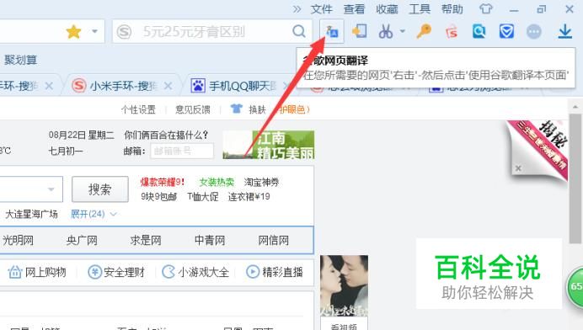The width and height of the screenshot is (583, 330).
Task: Open the dropdown next to star icon
Action: [95, 31]
